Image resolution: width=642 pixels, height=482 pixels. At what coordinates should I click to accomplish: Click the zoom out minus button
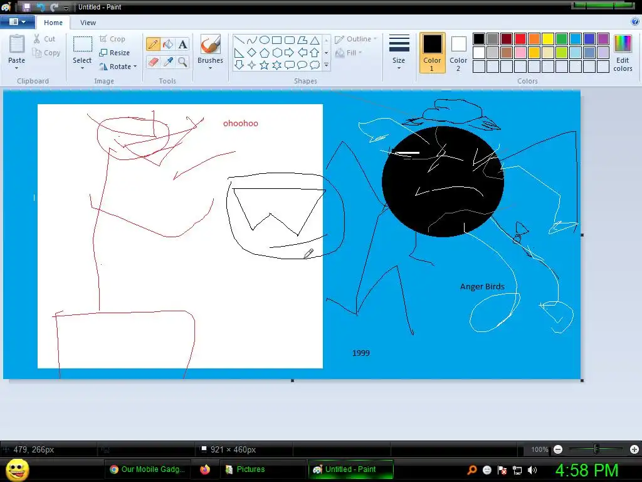[557, 449]
